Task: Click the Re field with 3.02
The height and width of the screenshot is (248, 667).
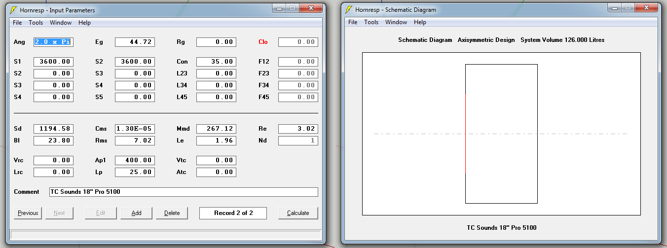Action: coord(298,129)
